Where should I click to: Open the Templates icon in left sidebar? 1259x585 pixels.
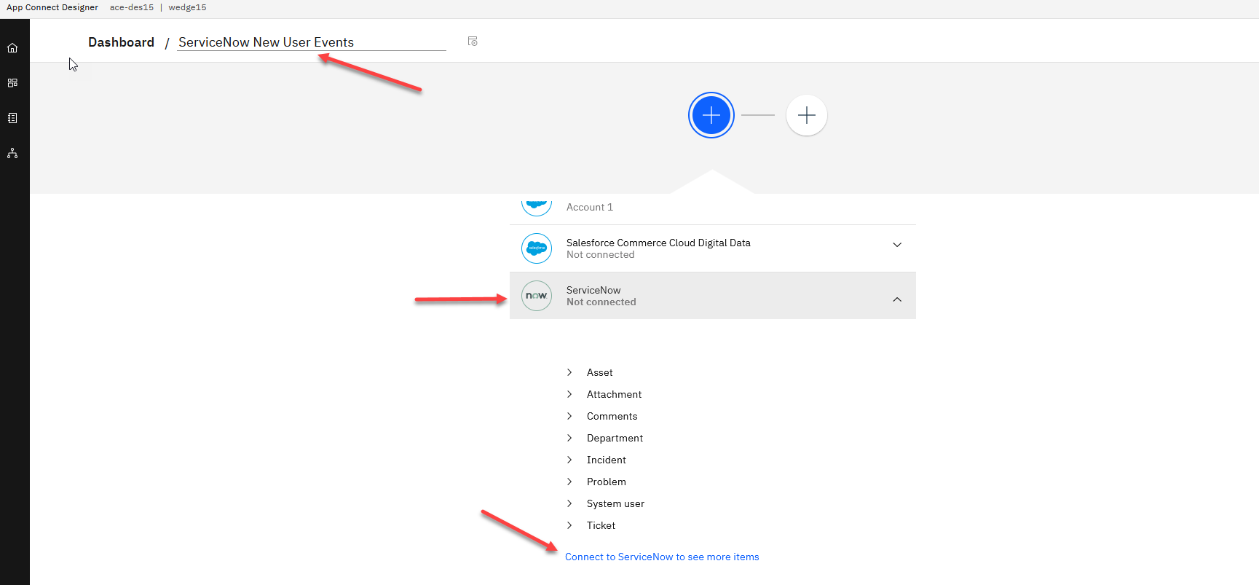tap(12, 118)
